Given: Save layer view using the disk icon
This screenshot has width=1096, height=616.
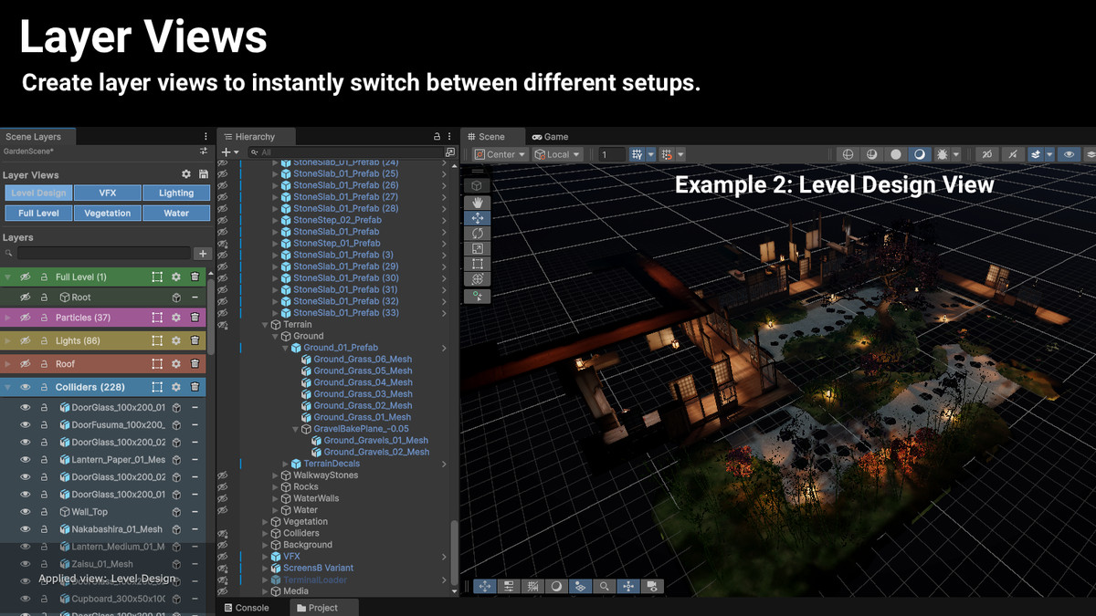Looking at the screenshot, I should [x=204, y=174].
